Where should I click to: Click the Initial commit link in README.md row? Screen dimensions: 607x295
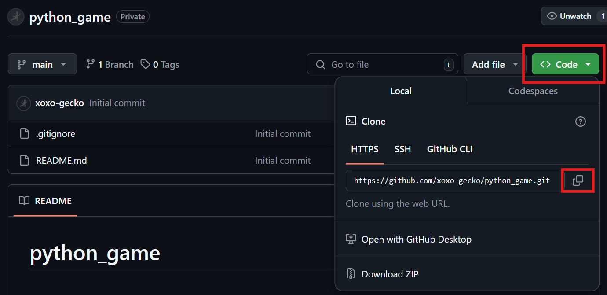pos(283,160)
